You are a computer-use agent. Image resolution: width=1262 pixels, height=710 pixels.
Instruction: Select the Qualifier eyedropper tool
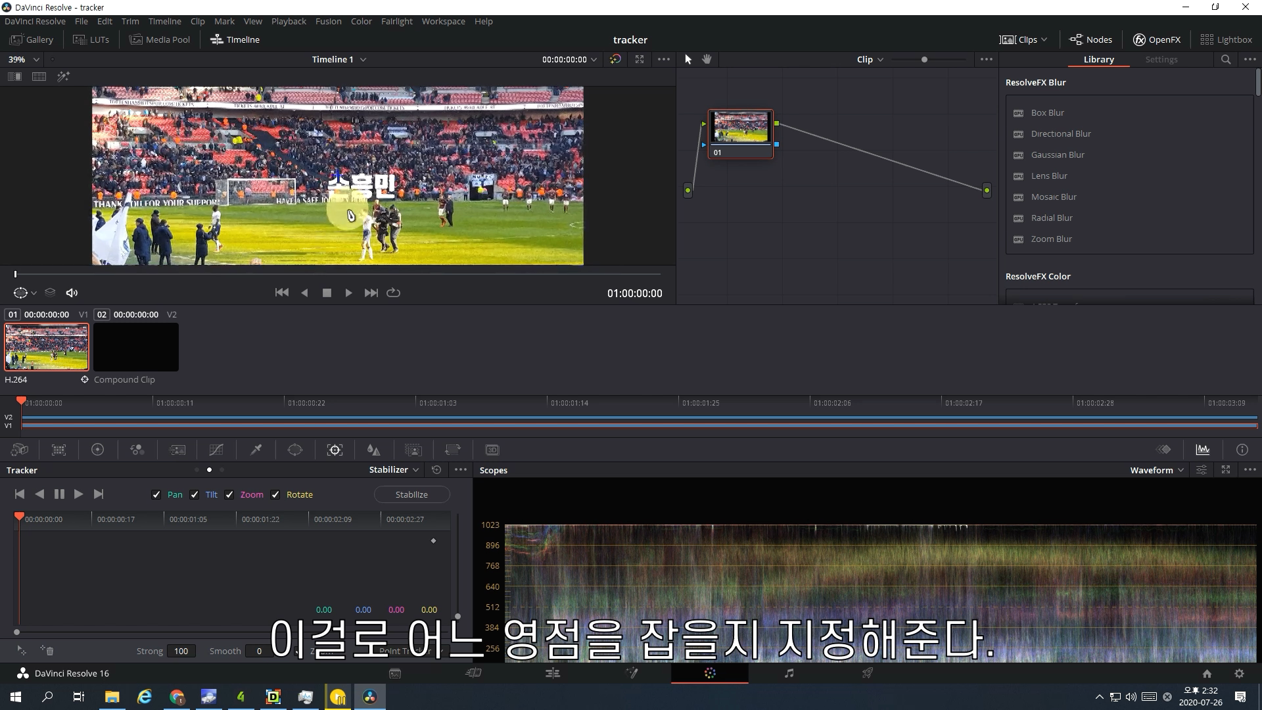(x=256, y=450)
